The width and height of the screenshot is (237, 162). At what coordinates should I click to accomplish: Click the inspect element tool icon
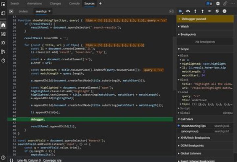tap(3, 4)
